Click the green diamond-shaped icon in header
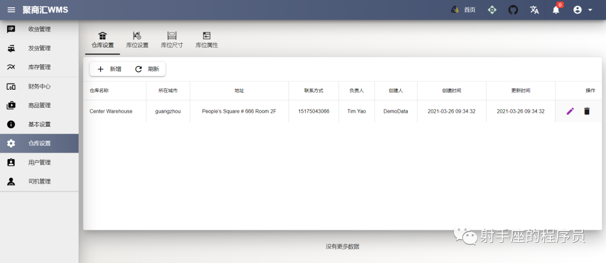Screen dimensions: 606x263 point(492,10)
